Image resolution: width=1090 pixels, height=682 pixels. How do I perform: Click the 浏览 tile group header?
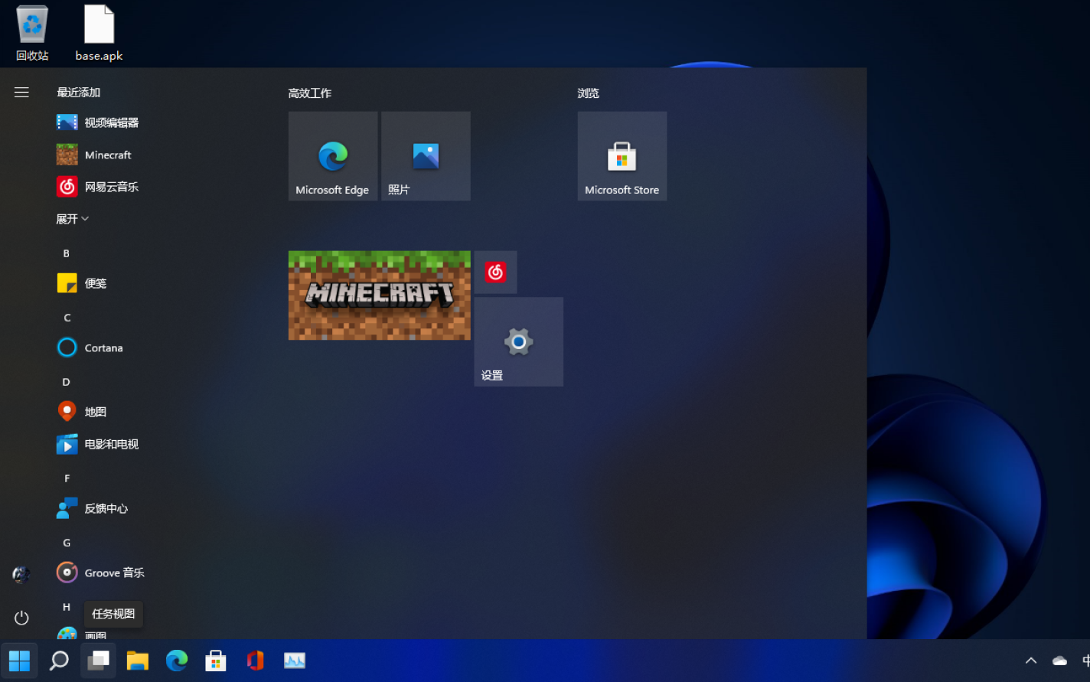pos(589,93)
